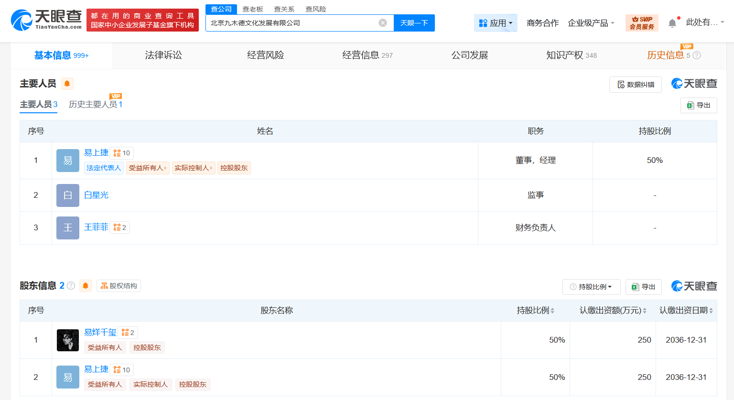Sort by 认缴出资额(万元) column
734x400 pixels.
pos(613,311)
